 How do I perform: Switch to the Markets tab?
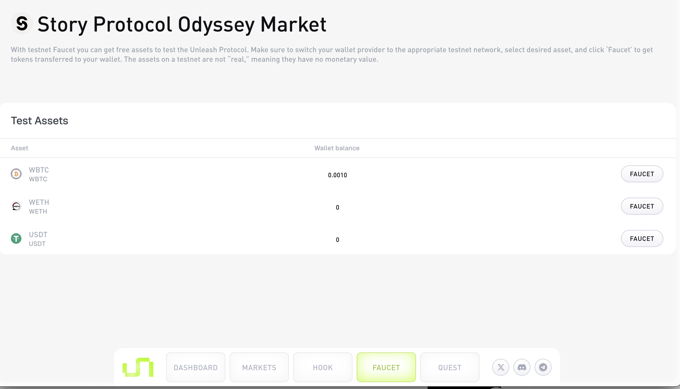(x=259, y=367)
